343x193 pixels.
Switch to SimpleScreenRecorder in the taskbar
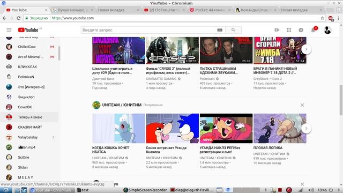click(145, 190)
